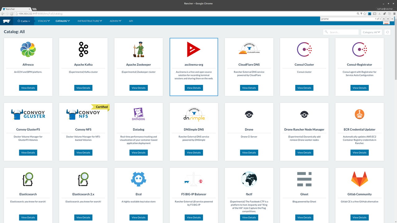Viewport: 397px width, 223px height.
Task: Click the Catalog: All heading
Action: [14, 32]
